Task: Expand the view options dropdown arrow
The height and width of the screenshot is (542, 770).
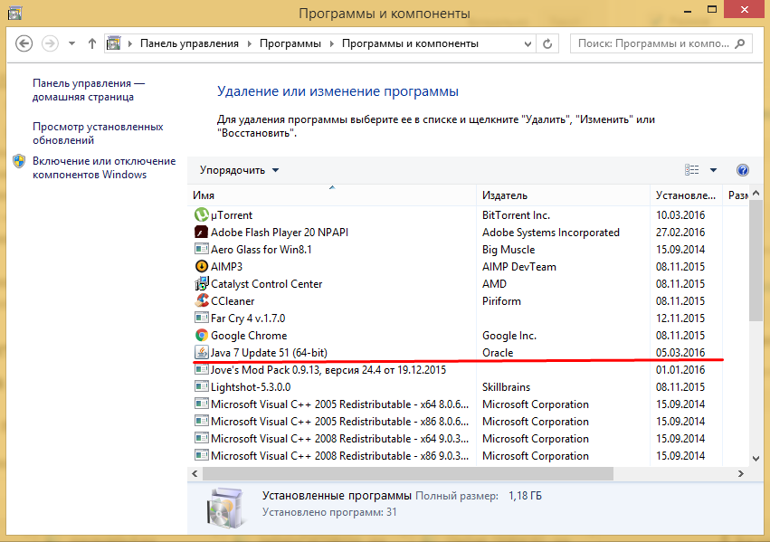Action: click(713, 170)
